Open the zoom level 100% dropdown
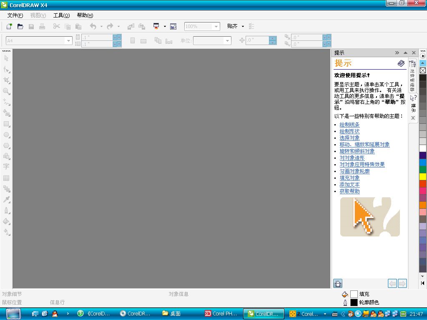Viewport: 427px width, 320px height. pos(216,26)
